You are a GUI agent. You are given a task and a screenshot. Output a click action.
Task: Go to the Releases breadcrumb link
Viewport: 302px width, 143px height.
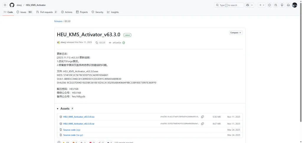58,21
